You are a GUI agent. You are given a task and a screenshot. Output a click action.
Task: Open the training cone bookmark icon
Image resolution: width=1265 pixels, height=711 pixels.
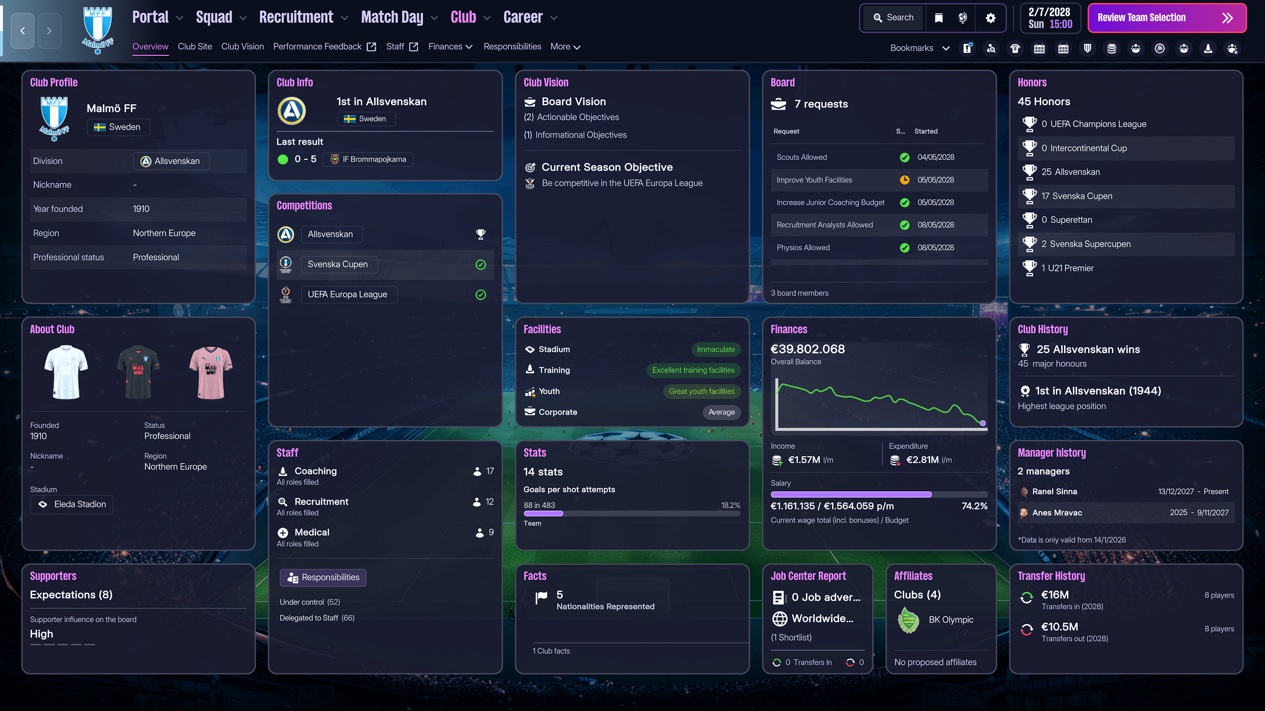[1208, 48]
